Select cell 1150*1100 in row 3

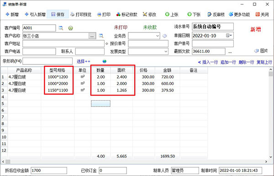coord(58,90)
